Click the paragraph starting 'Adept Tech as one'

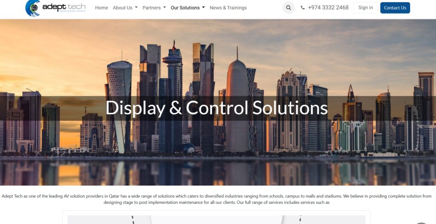click(217, 199)
